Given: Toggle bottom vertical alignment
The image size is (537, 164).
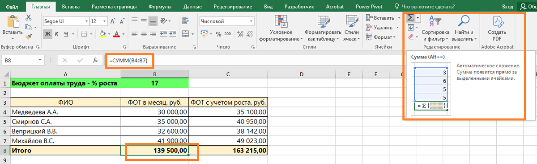Looking at the screenshot, I should [153, 21].
